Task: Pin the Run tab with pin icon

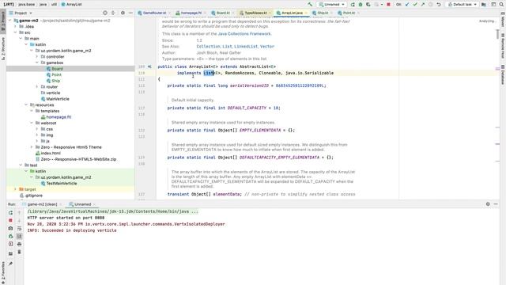Action: pos(10,264)
